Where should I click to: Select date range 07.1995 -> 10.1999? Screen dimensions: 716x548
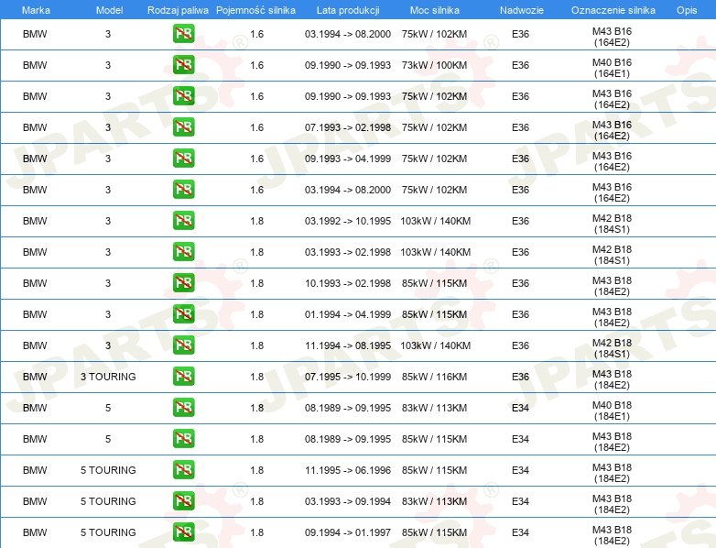[348, 377]
